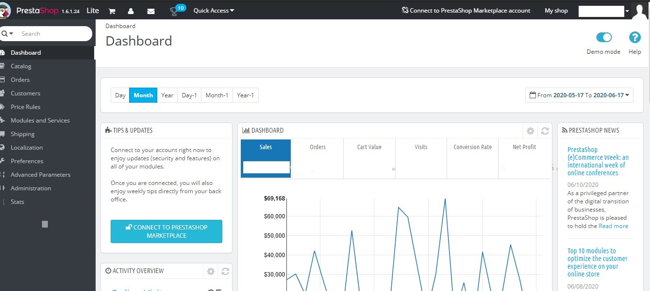The width and height of the screenshot is (650, 291).
Task: Click the customers icon in the top bar
Action: (132, 10)
